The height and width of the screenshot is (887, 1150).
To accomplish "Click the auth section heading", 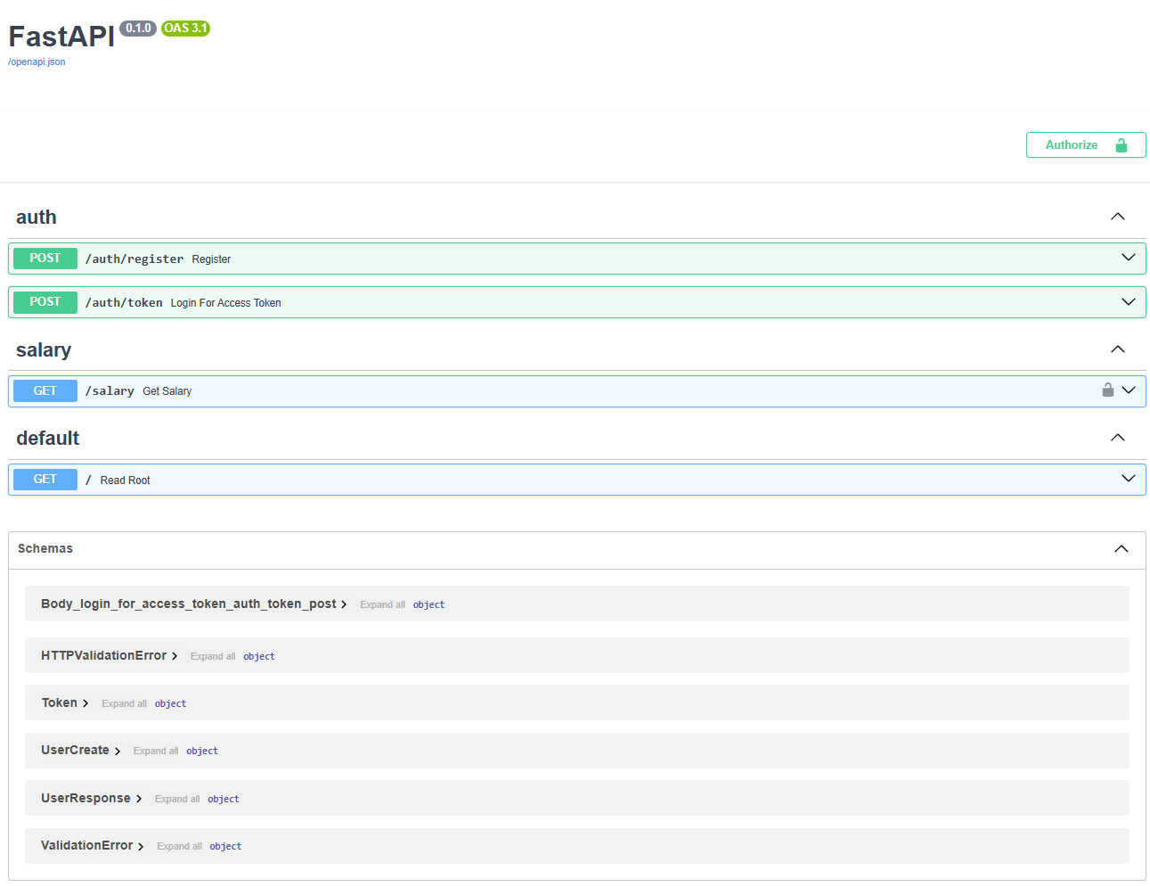I will 37,218.
